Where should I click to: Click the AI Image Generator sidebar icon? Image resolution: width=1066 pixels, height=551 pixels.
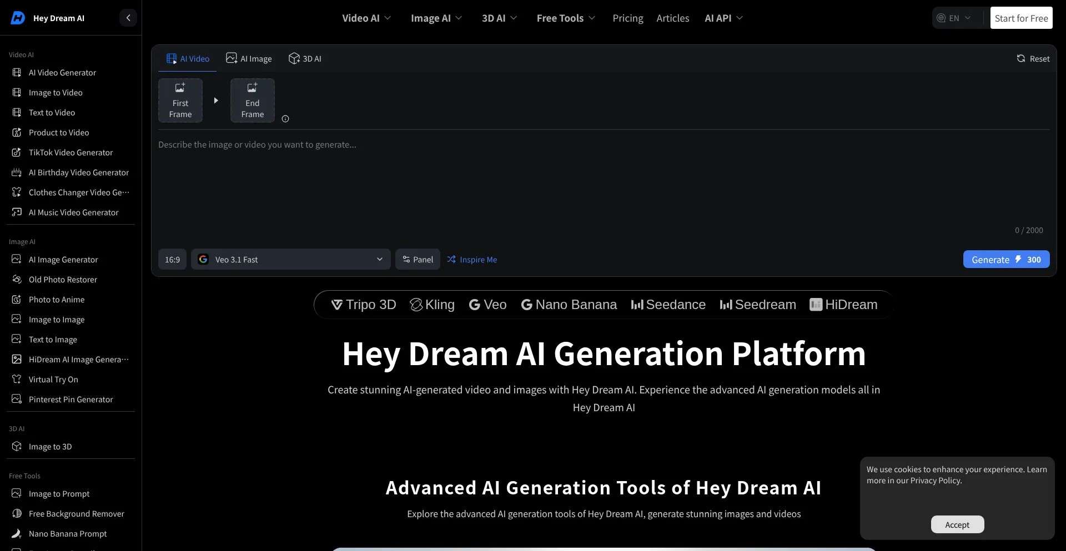(17, 260)
